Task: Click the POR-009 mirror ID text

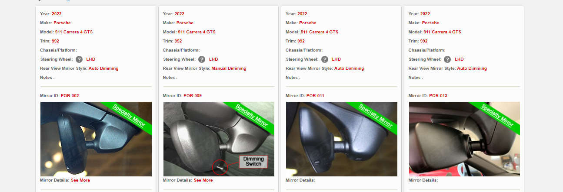Action: 193,96
